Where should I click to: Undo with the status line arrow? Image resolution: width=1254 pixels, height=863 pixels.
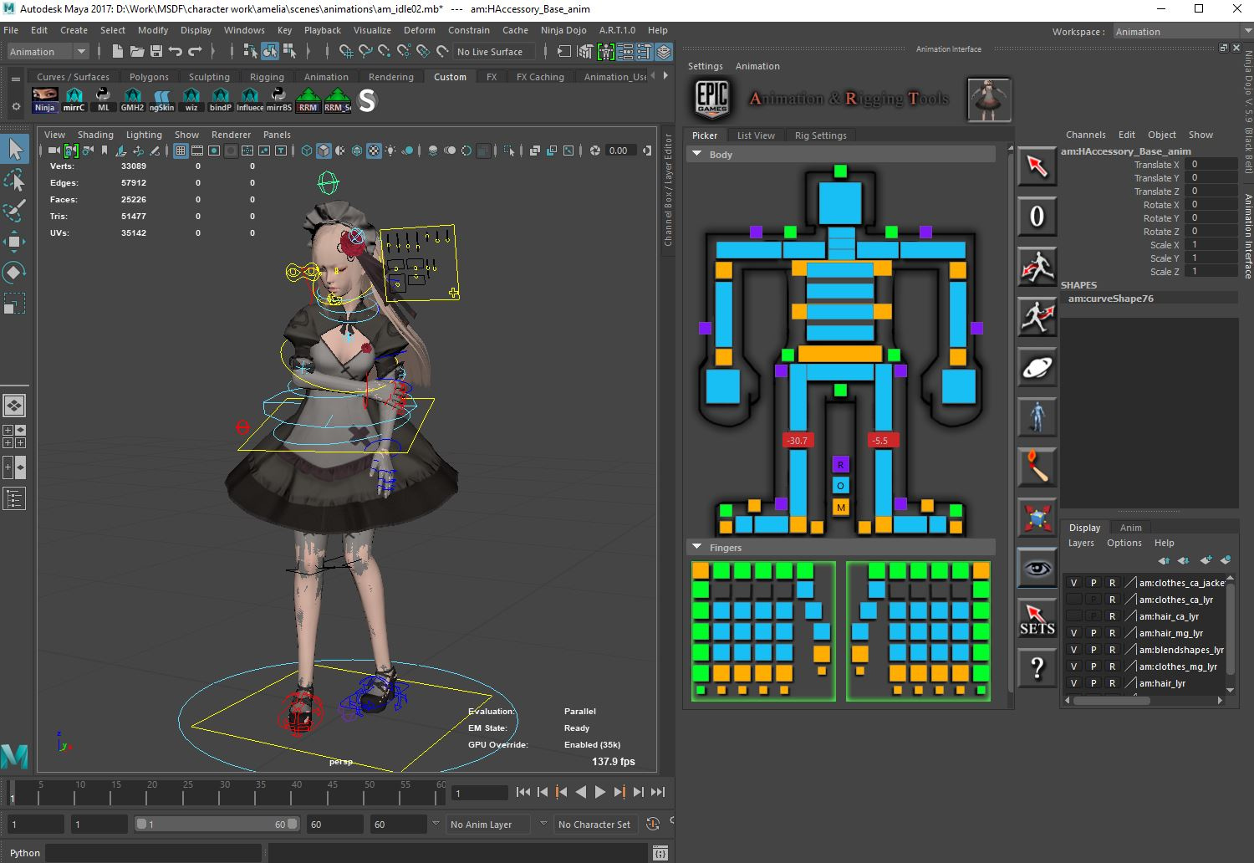tap(176, 52)
